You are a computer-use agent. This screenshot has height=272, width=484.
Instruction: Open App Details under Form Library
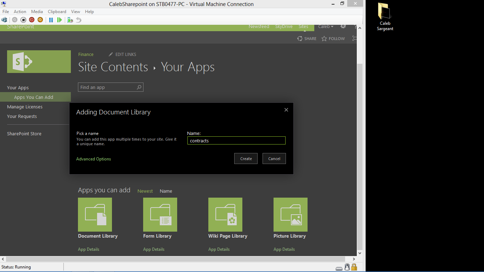coord(154,249)
